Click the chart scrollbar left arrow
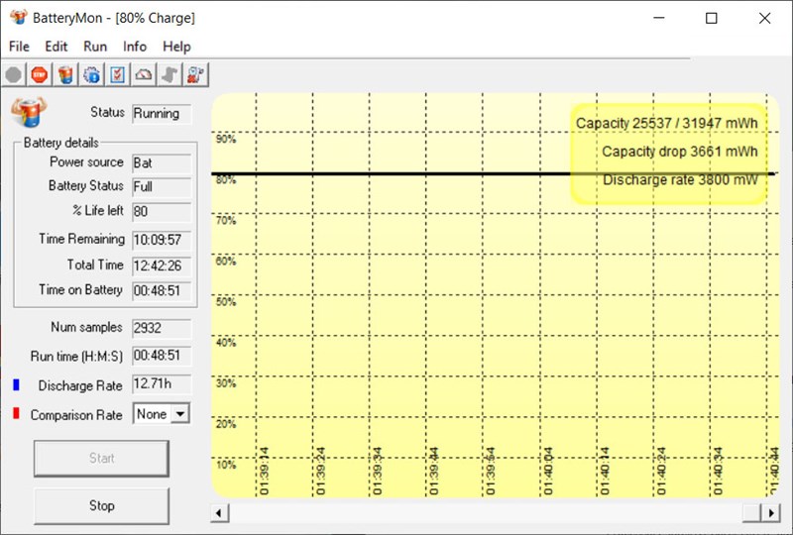 coord(219,513)
